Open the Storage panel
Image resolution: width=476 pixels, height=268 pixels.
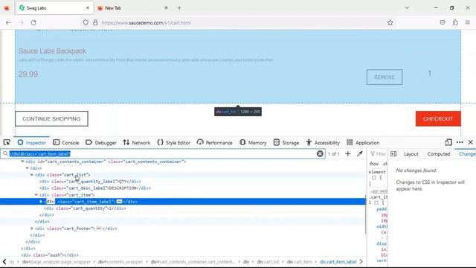286,142
